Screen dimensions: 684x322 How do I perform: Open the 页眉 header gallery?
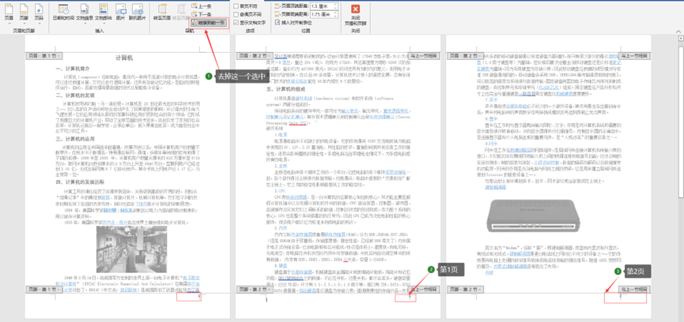click(x=9, y=12)
